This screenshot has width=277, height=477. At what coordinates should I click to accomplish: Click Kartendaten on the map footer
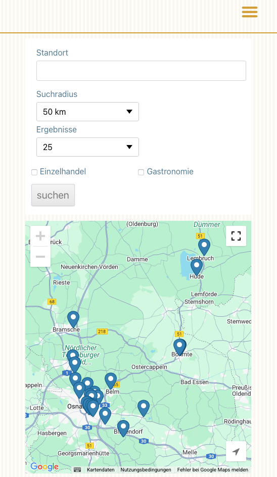point(101,470)
